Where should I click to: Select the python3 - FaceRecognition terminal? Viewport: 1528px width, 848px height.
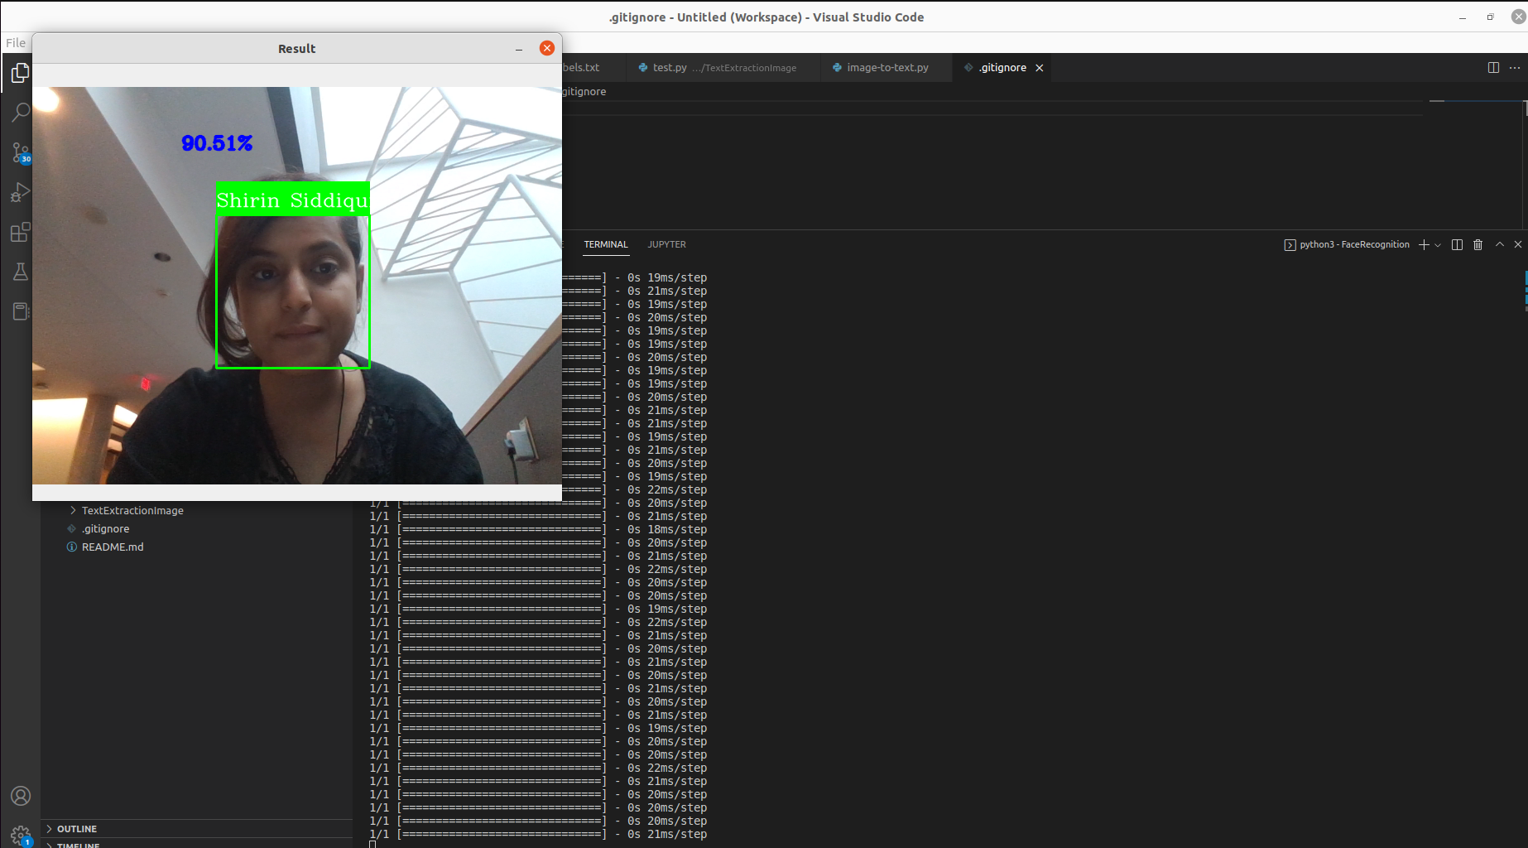[x=1347, y=244]
